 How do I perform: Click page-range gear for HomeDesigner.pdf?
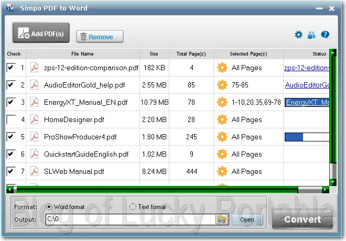[x=222, y=119]
